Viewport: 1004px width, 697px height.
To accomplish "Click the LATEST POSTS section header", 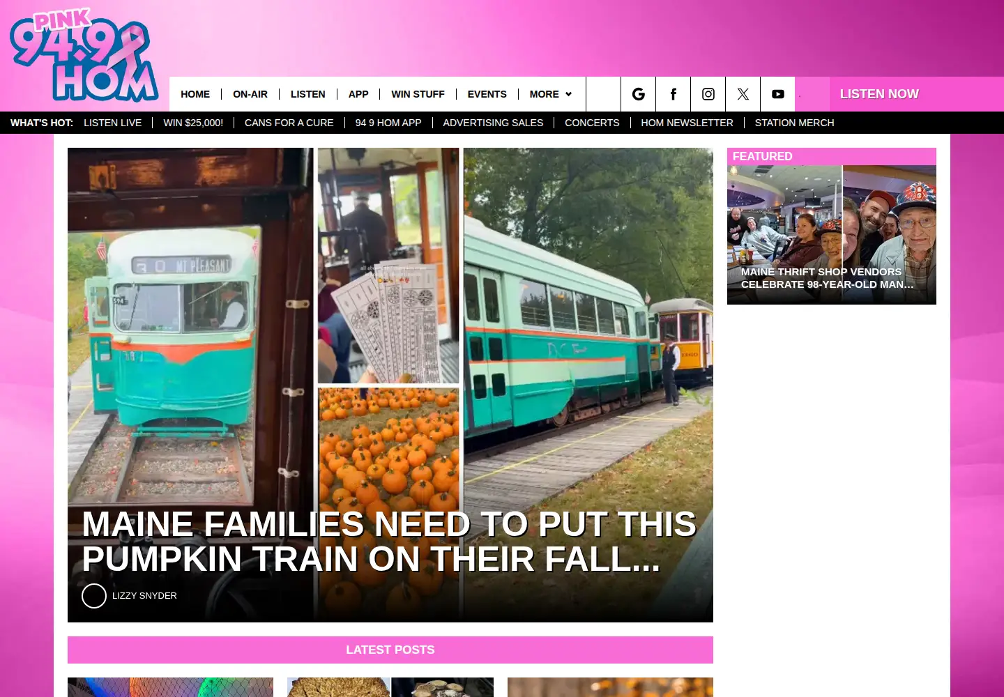I will click(x=390, y=650).
